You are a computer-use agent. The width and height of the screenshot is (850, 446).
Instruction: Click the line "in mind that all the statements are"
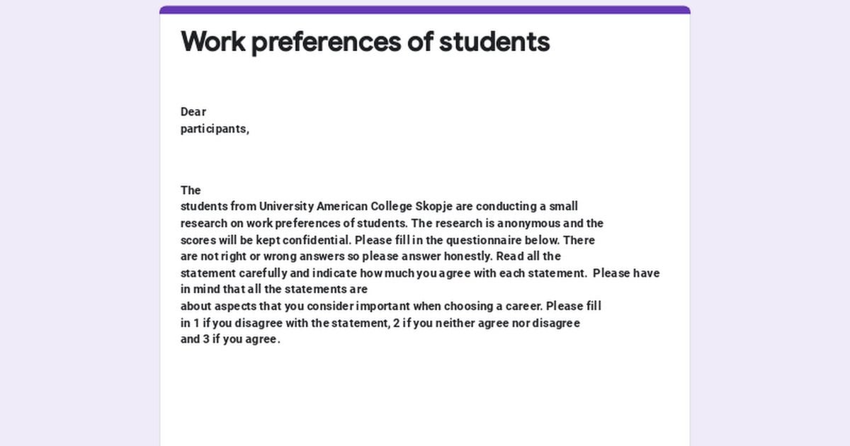pos(274,290)
